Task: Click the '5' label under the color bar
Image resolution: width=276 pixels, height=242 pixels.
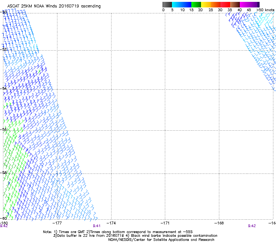Action: [172, 10]
